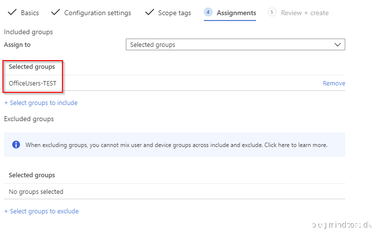
Task: Expand the Assign to dropdown chevron arrow
Action: (x=338, y=44)
